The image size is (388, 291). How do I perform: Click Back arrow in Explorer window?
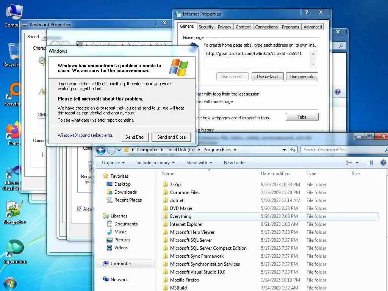point(101,150)
